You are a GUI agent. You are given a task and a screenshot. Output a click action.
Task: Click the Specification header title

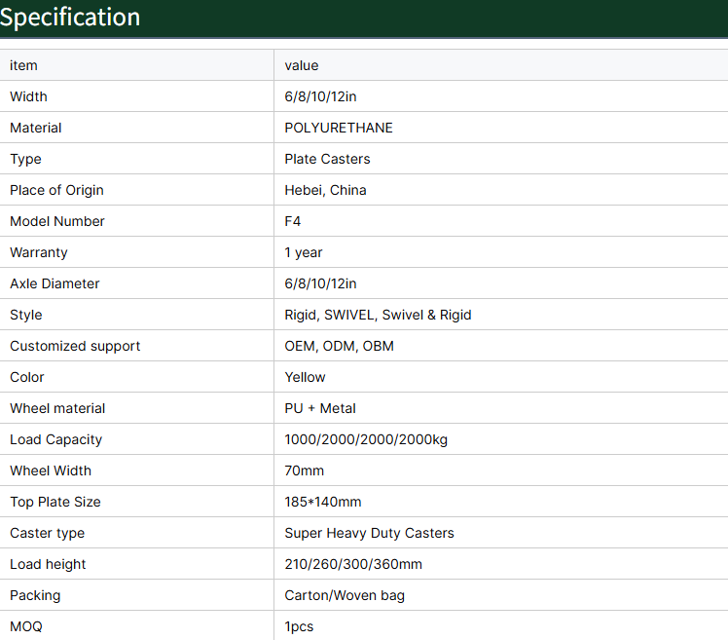pyautogui.click(x=70, y=18)
